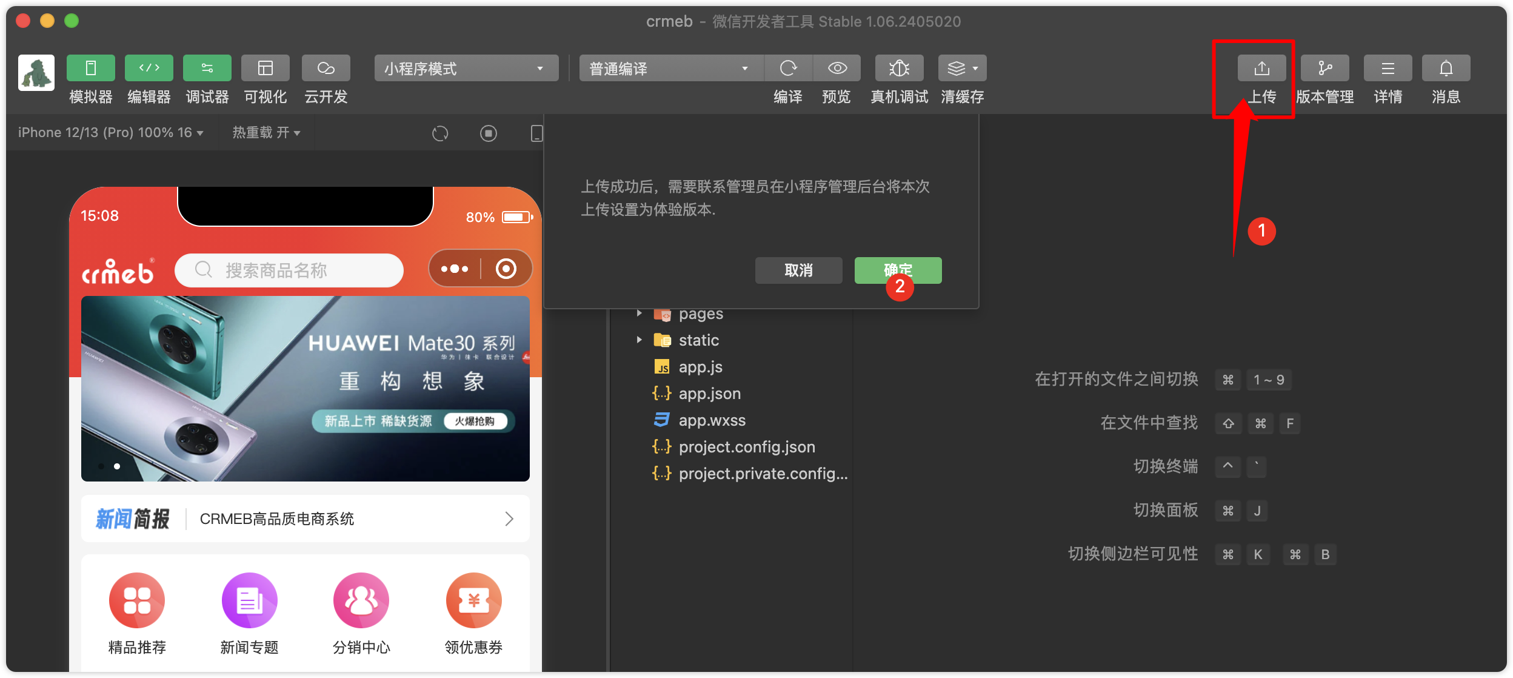Click the simulator refresh icon
Image resolution: width=1513 pixels, height=678 pixels.
440,133
